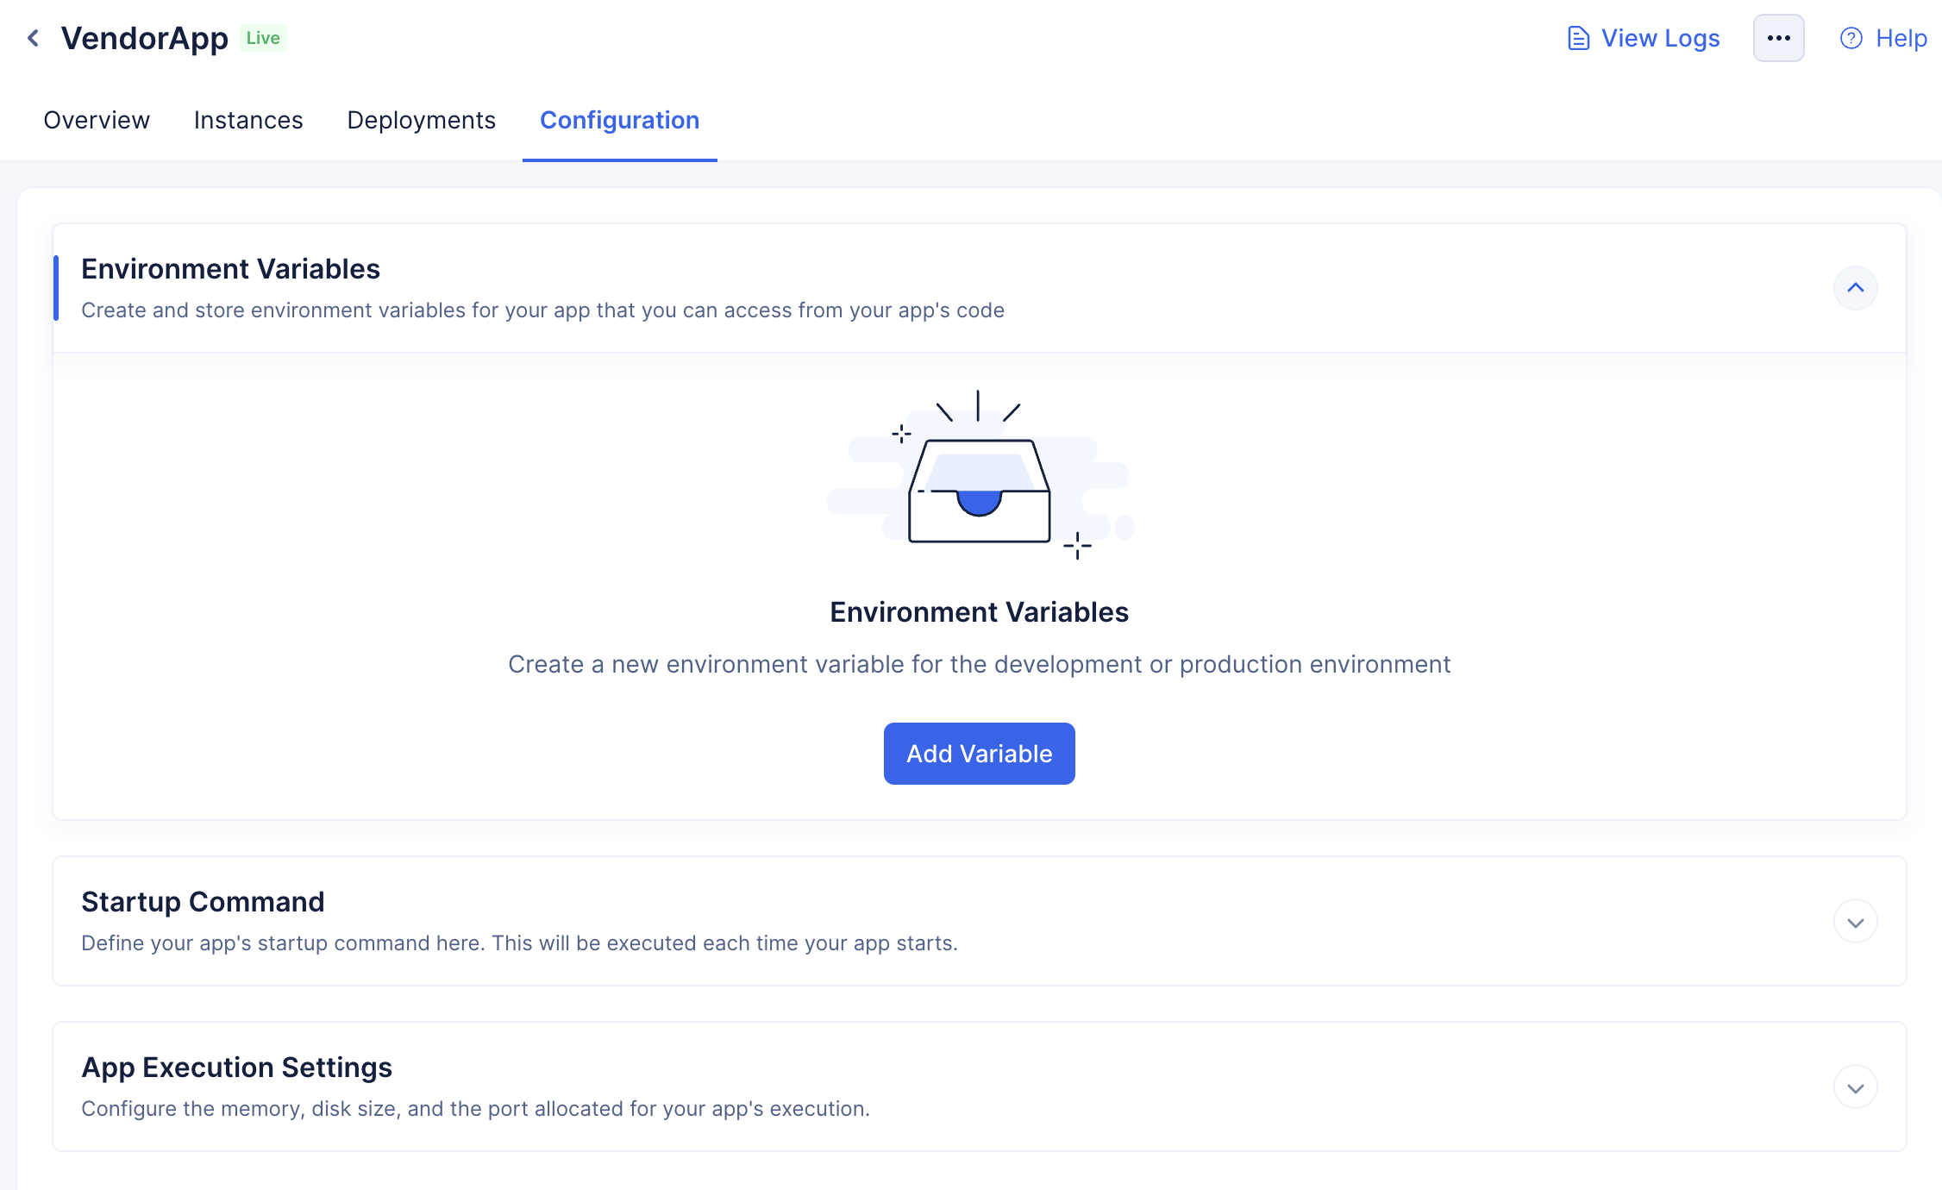Switch to the Overview tab
1942x1190 pixels.
(x=97, y=120)
